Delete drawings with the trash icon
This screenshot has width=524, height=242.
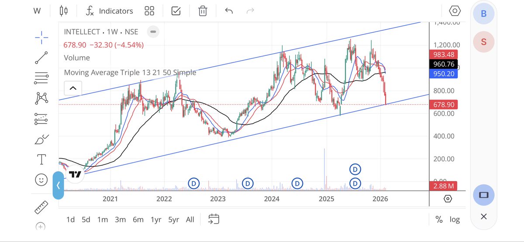tap(203, 11)
